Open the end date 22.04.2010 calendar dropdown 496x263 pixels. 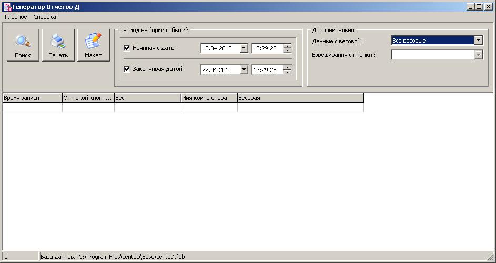click(244, 70)
